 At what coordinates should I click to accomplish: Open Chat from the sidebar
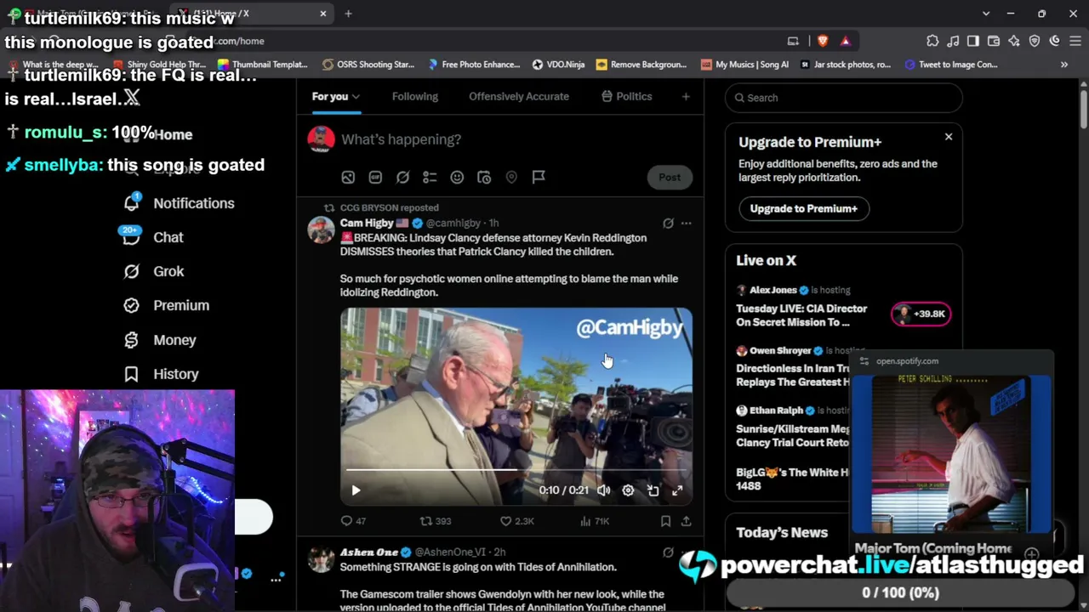[x=153, y=237]
